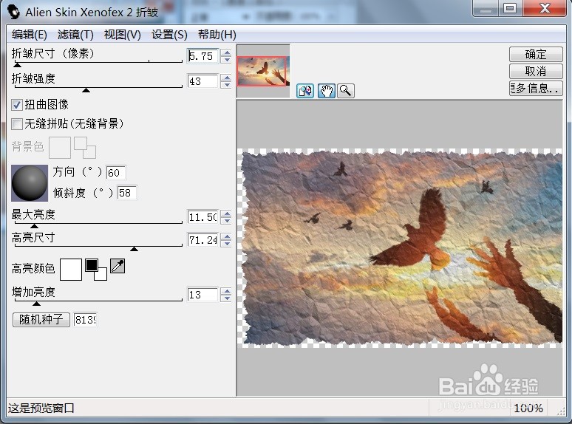This screenshot has height=424, width=572.
Task: Click the random seed number field
Action: pyautogui.click(x=86, y=320)
